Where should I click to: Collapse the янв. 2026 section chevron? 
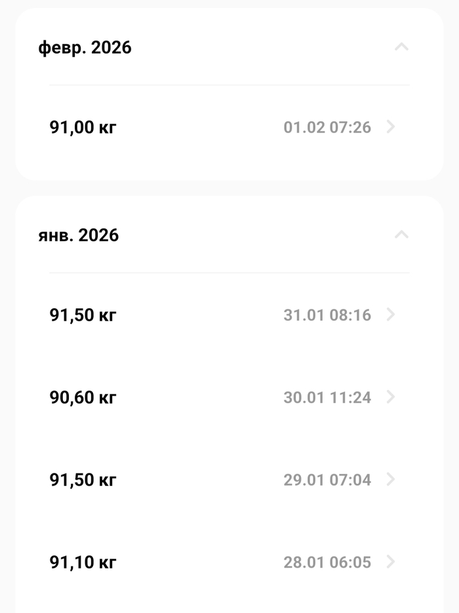click(x=401, y=235)
